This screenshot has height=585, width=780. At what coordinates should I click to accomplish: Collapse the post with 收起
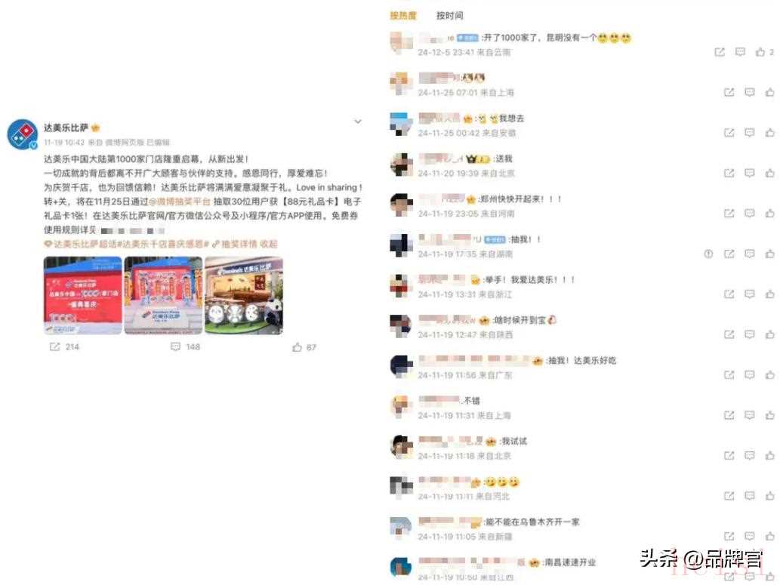click(269, 244)
